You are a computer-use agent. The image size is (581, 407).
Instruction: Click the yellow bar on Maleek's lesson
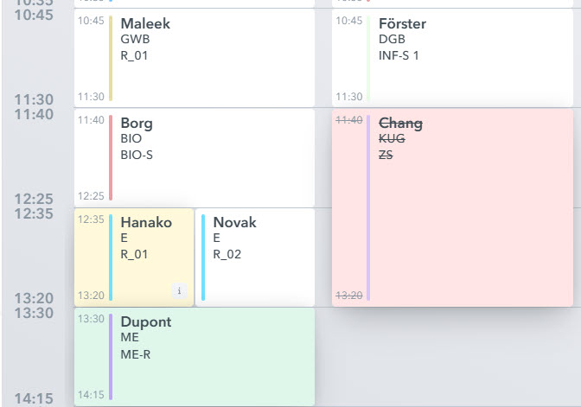click(111, 58)
